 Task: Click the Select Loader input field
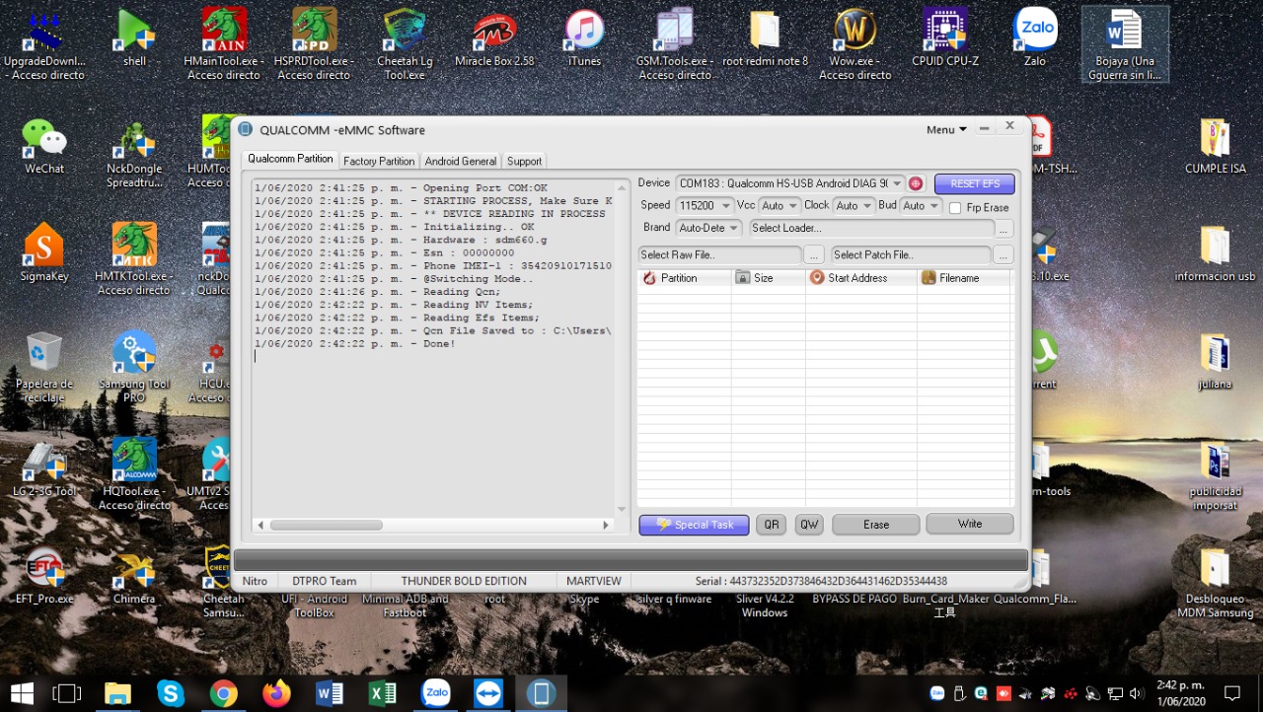pyautogui.click(x=871, y=228)
